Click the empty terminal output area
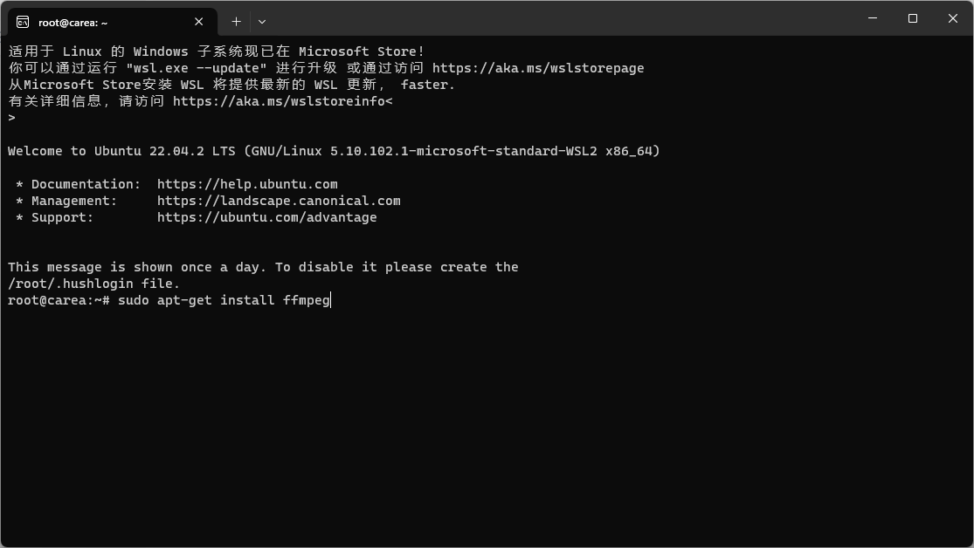The width and height of the screenshot is (974, 548). pos(480,419)
